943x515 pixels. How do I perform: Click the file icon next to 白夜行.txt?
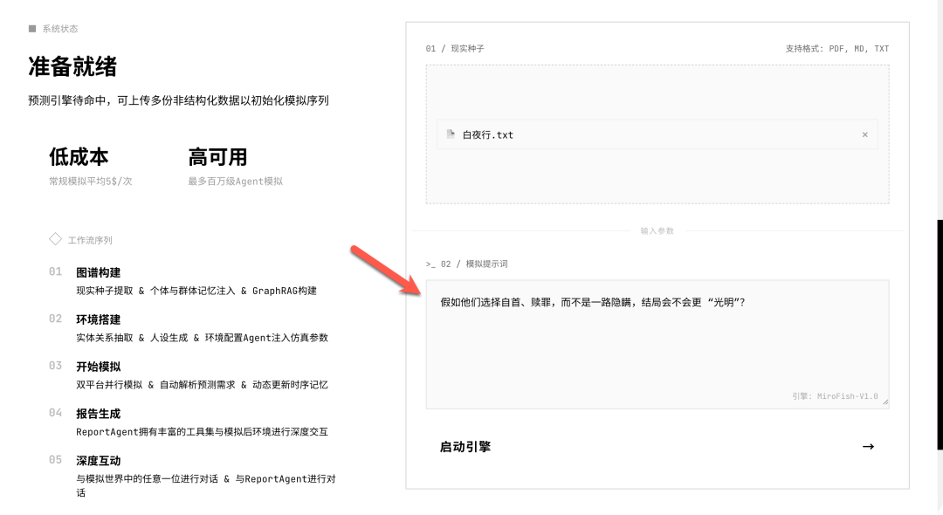[451, 134]
